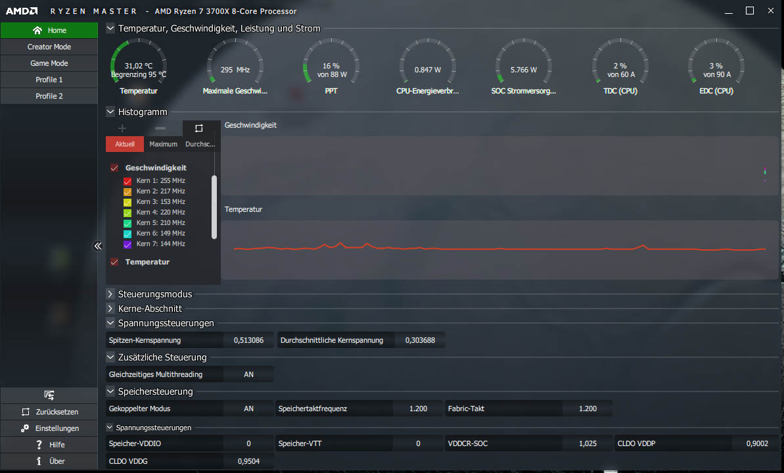Click Gleichzeitiges Multithreading AN value
The width and height of the screenshot is (784, 473).
248,374
